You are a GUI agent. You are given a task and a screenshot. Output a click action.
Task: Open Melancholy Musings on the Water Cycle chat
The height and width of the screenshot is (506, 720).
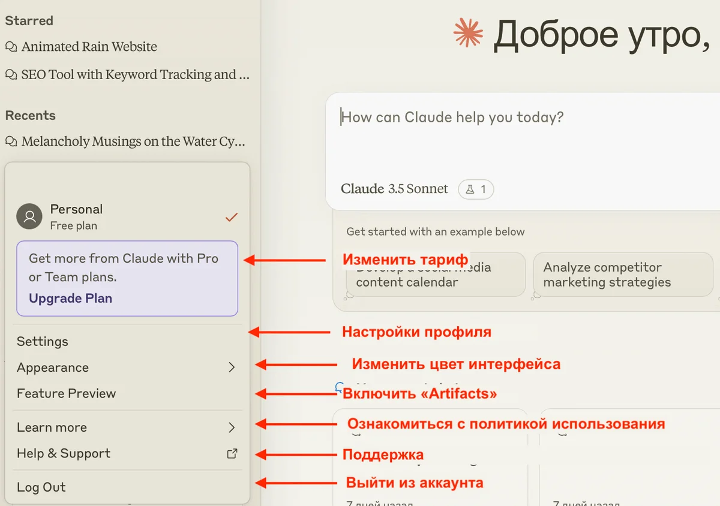[x=125, y=141]
